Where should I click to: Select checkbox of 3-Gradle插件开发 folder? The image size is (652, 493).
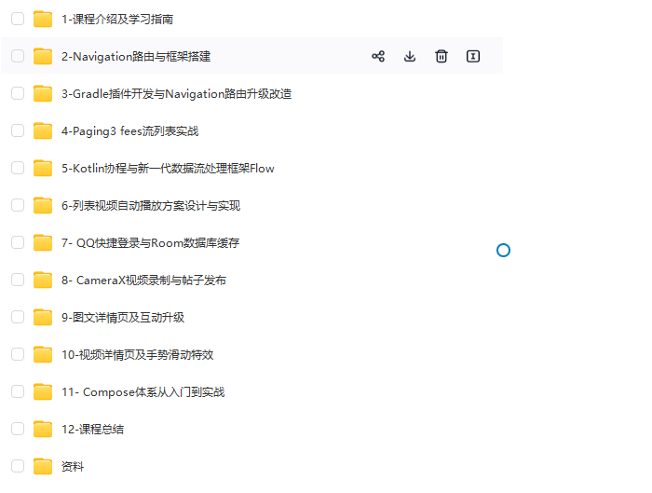(x=18, y=93)
